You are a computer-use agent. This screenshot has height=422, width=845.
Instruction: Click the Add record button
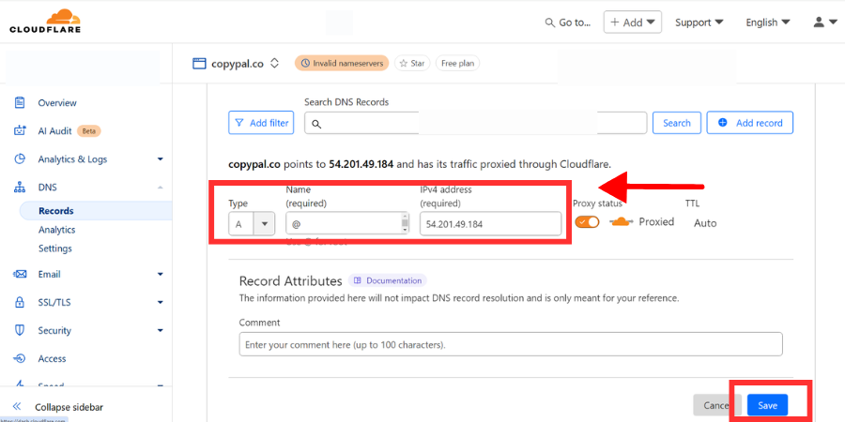[x=749, y=123]
